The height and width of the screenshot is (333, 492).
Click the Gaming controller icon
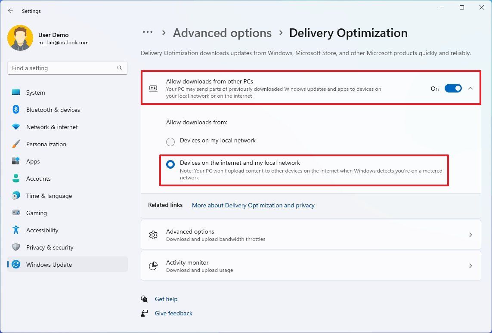(x=15, y=213)
